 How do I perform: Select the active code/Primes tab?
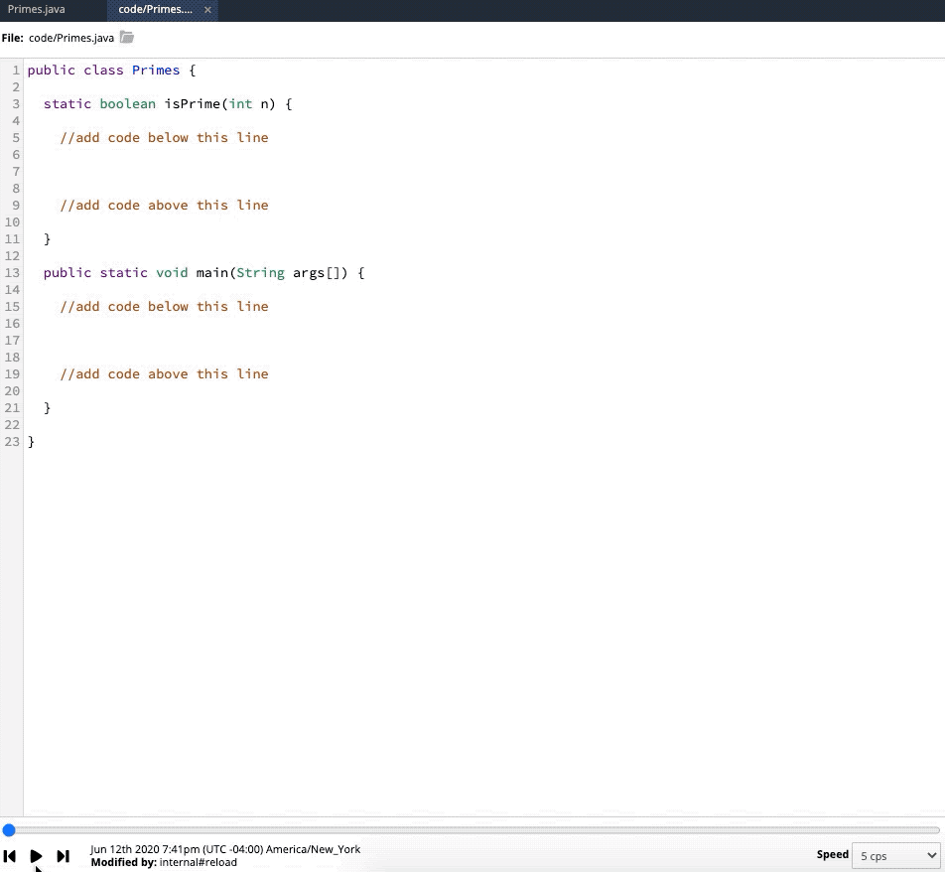156,11
